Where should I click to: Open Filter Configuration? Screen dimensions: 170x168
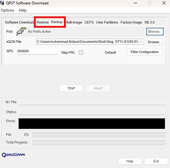[144, 52]
